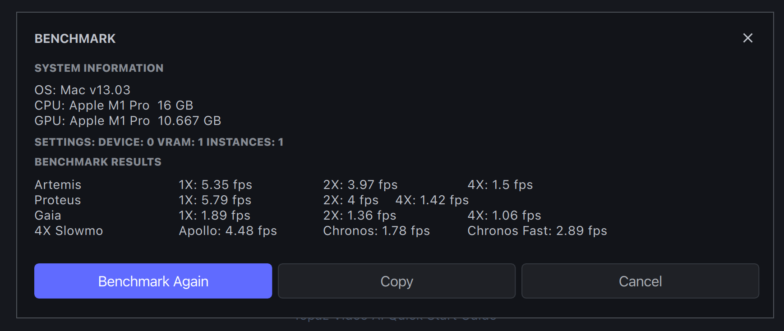The width and height of the screenshot is (784, 331).
Task: Click the GPU: Apple M1 Pro 10.667 GB line
Action: [x=128, y=121]
